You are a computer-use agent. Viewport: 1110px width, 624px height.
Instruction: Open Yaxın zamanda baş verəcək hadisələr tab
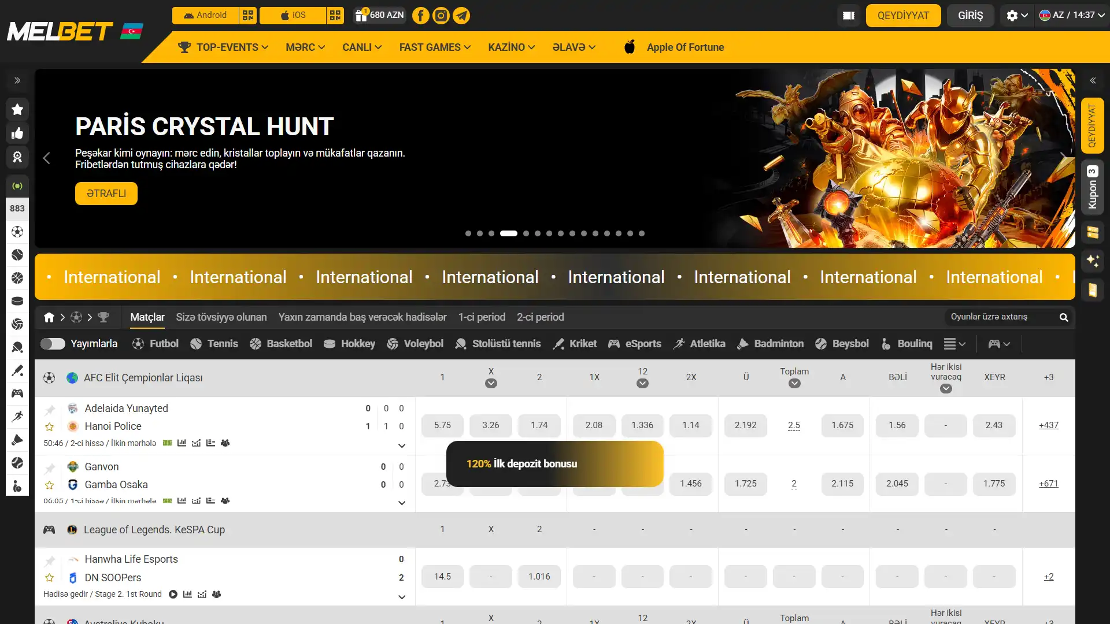pos(362,317)
